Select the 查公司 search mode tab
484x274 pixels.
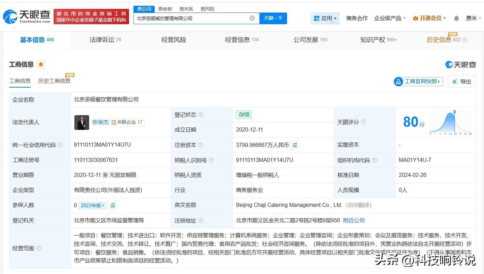[x=144, y=9]
